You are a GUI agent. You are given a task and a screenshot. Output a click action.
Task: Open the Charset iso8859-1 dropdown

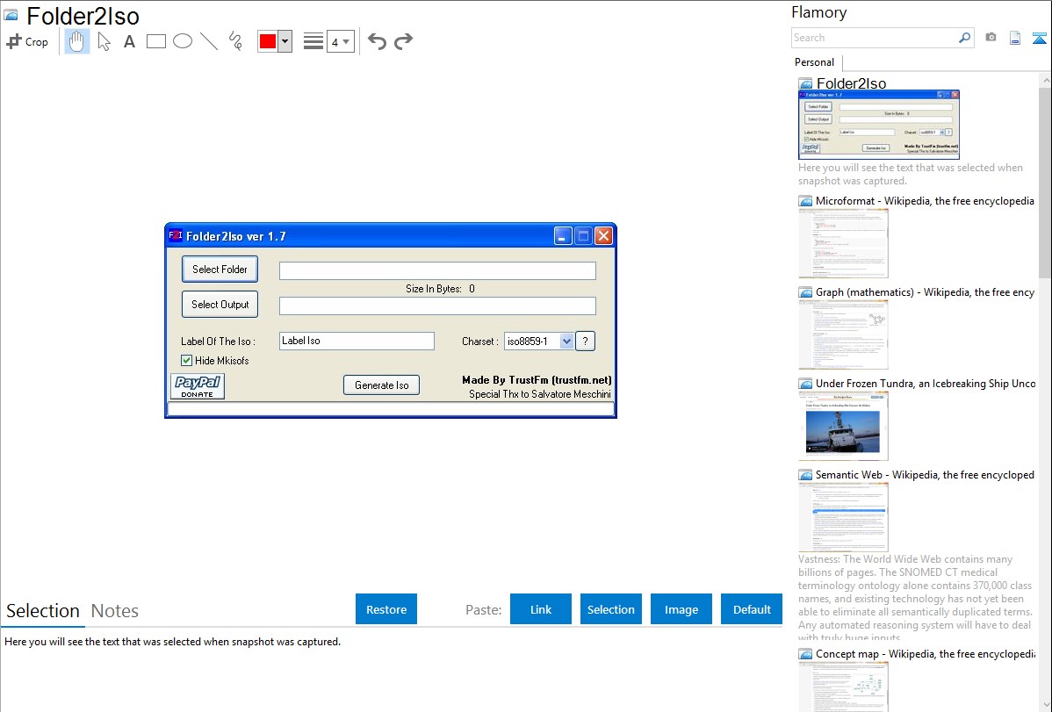[x=566, y=342]
